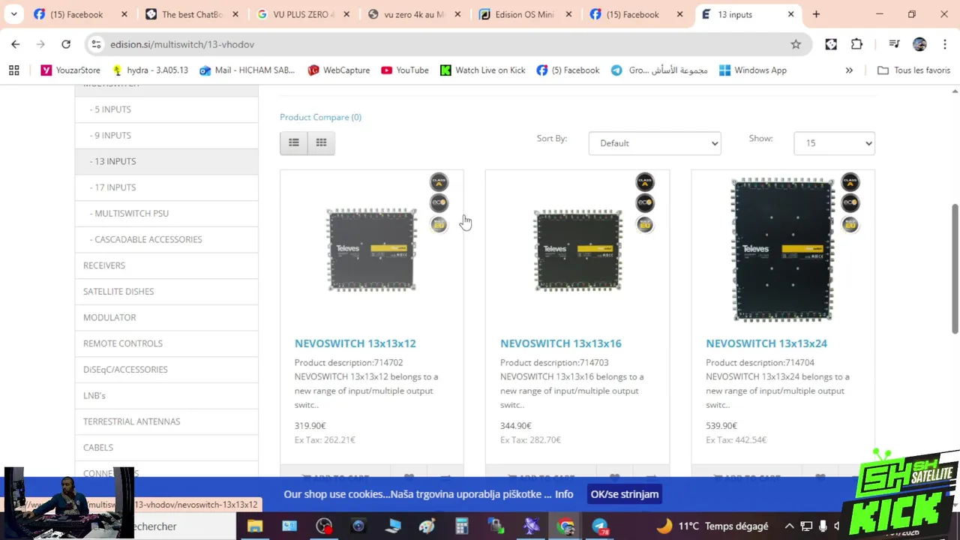Show hidden system tray icons
Screen dimensions: 960x540
(x=789, y=526)
